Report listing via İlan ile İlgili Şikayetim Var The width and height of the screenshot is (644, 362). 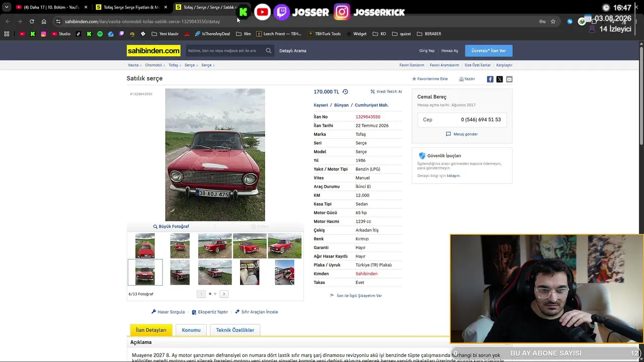point(356,296)
